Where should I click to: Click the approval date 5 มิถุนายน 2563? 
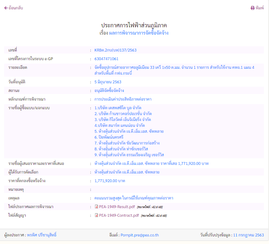pos(108,82)
